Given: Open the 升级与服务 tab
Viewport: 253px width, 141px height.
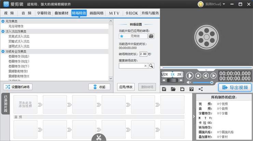Looking at the screenshot, I should click(150, 13).
